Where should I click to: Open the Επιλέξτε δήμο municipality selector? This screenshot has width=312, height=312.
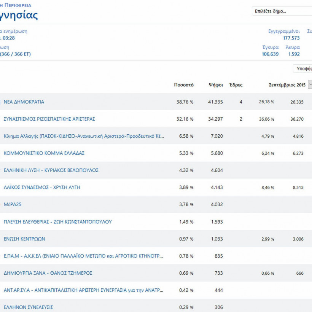282,11
